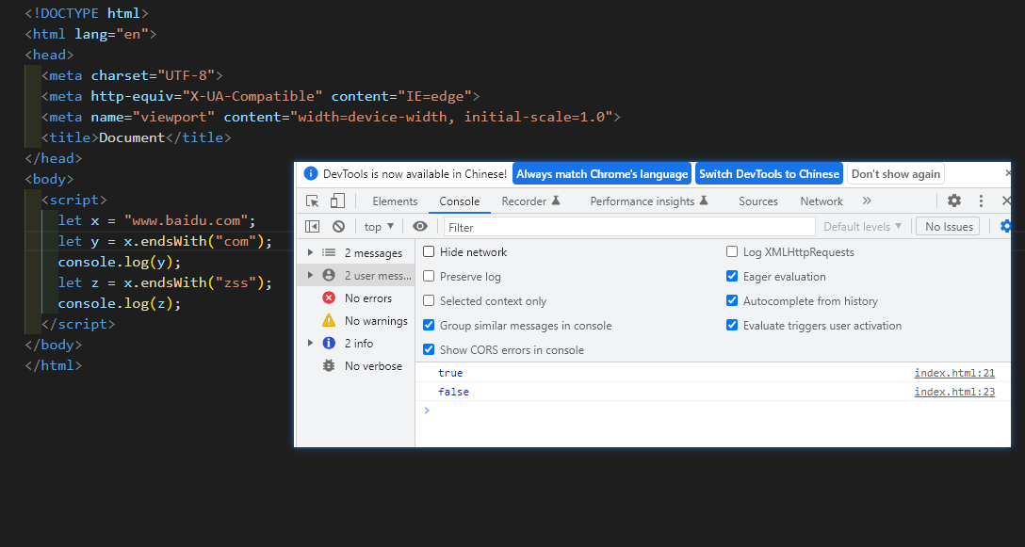Open the Performance insights tab
This screenshot has height=547, width=1025.
tap(650, 201)
